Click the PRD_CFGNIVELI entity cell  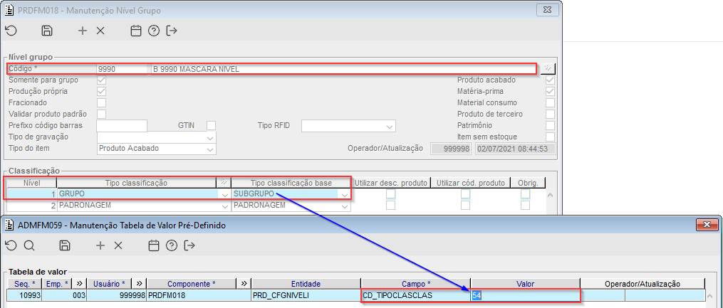(306, 295)
